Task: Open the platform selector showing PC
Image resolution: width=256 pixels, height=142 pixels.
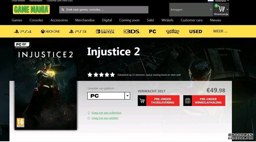Action: pyautogui.click(x=109, y=96)
